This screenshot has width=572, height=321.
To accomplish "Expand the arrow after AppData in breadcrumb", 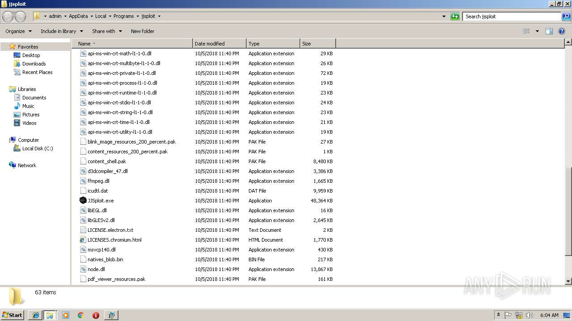I will [x=92, y=16].
